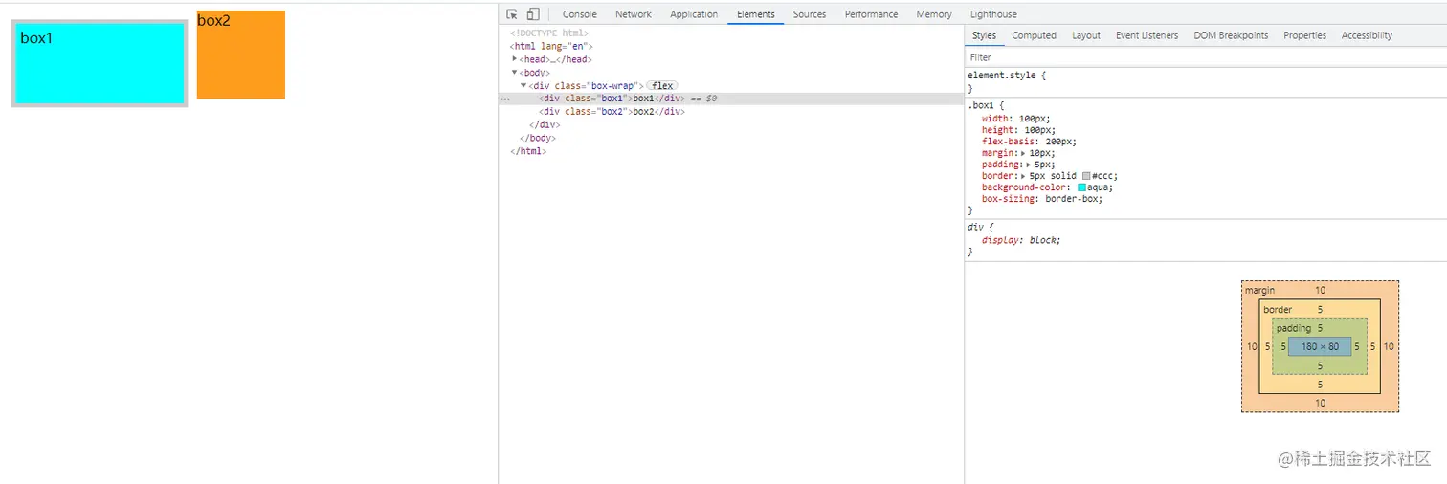View the Event Listeners sub-tab

1146,35
